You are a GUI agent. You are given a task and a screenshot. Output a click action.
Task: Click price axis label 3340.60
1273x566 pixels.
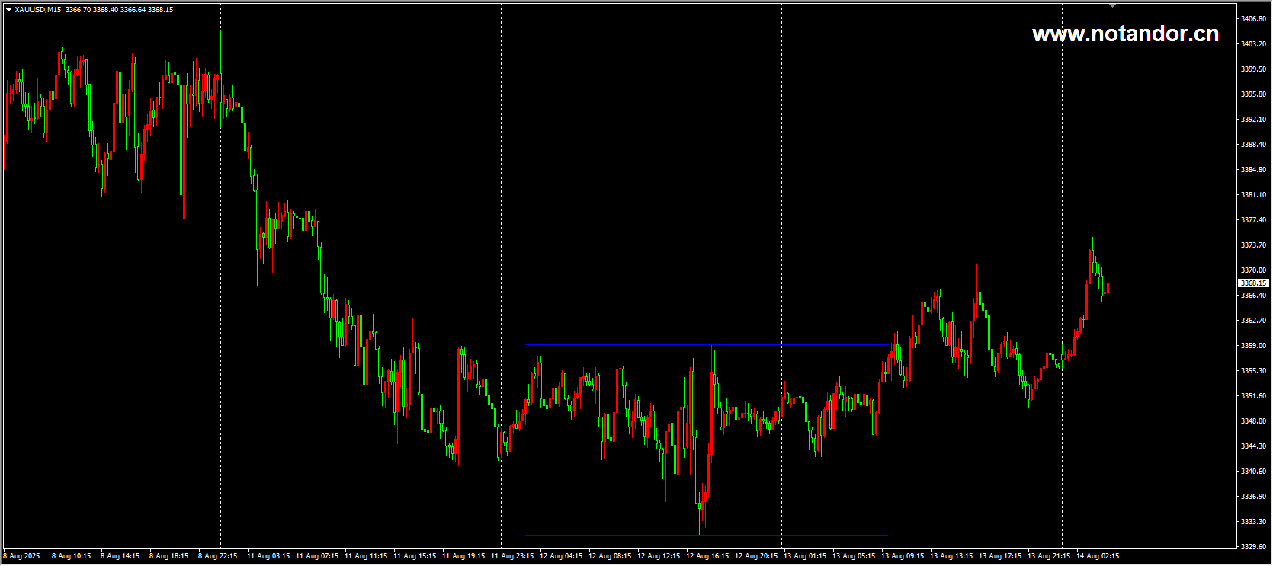(1254, 472)
